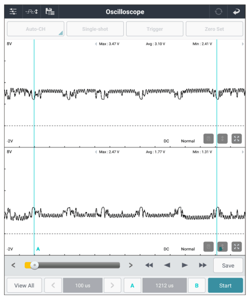Expand top channel waveform to fullscreen
The image size is (250, 299).
[x=237, y=138]
